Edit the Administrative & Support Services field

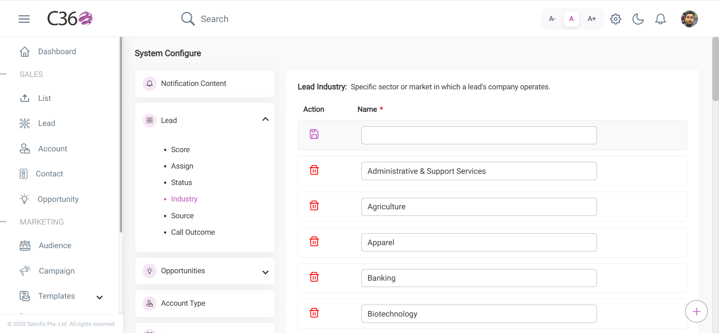pos(479,171)
